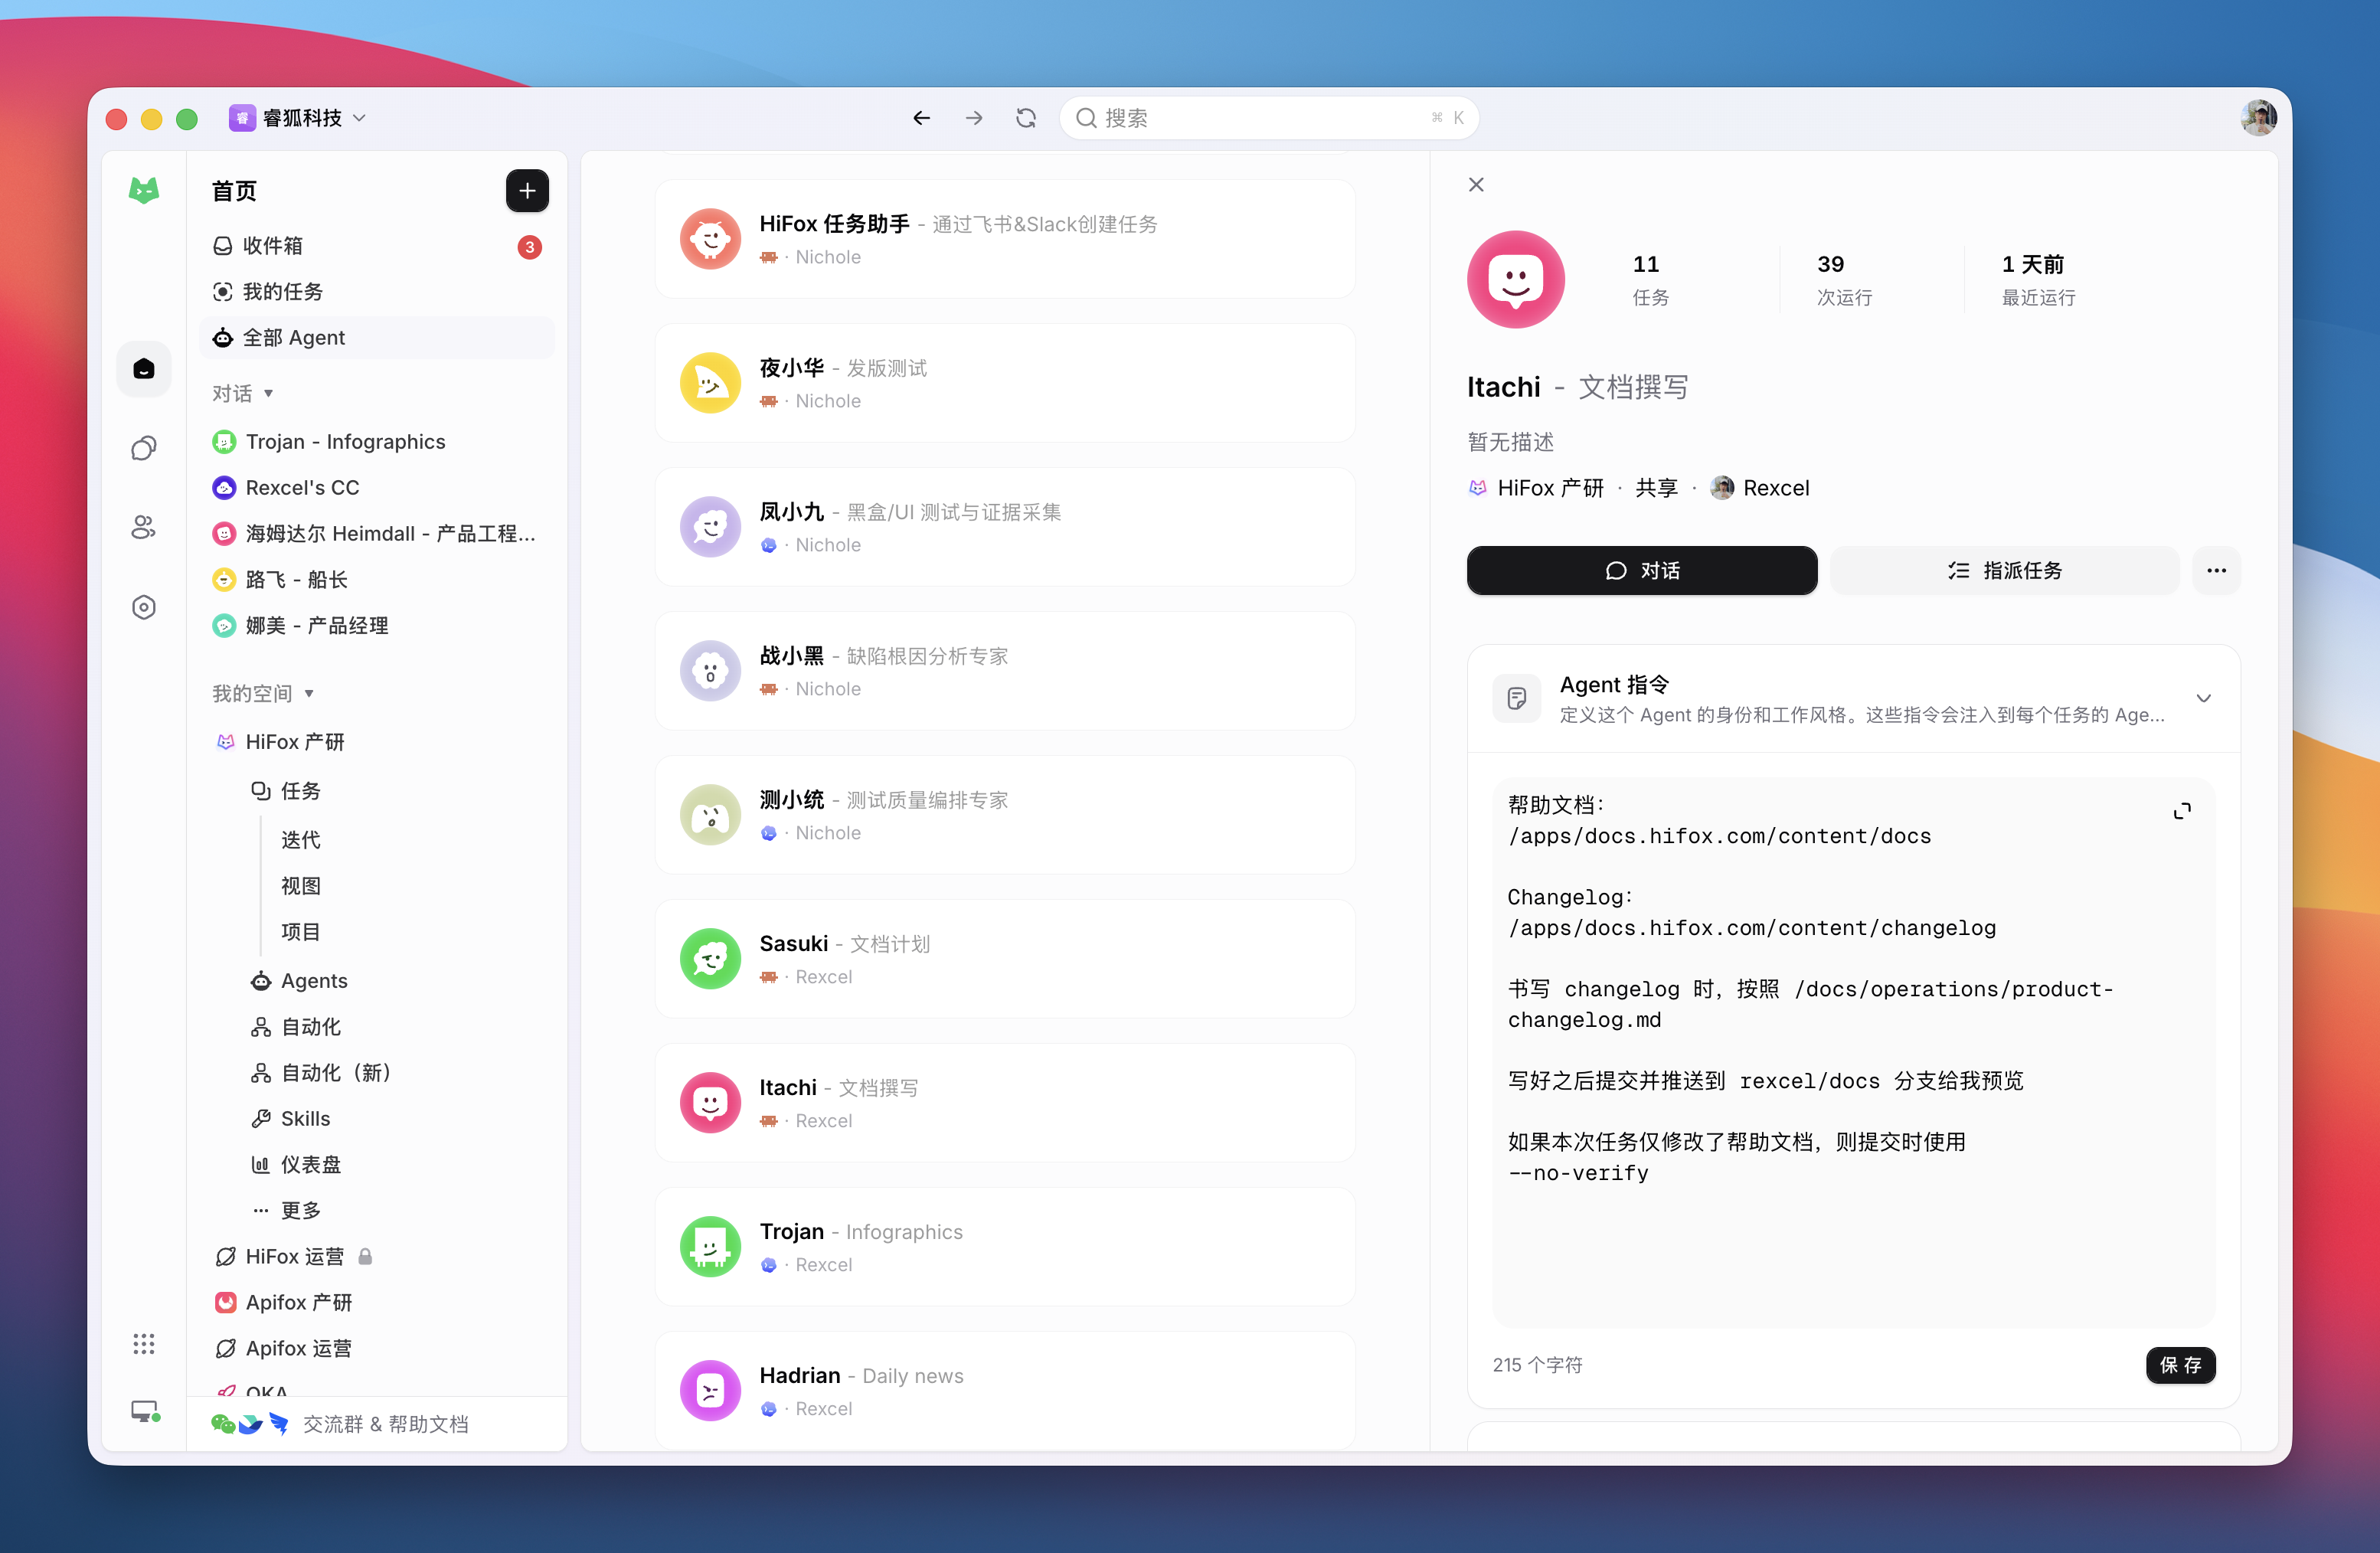Open the settings target icon in left rail
The width and height of the screenshot is (2380, 1553).
pyautogui.click(x=144, y=607)
